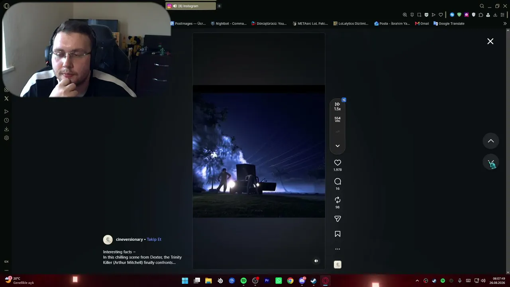
Task: Share the reel via the paper plane icon
Action: click(x=337, y=219)
